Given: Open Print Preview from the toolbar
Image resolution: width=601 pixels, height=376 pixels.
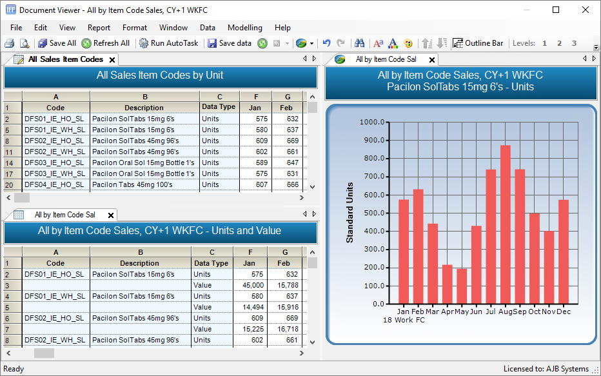Looking at the screenshot, I should (25, 43).
